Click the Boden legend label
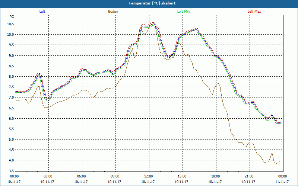This screenshot has width=298, height=186. 113,12
